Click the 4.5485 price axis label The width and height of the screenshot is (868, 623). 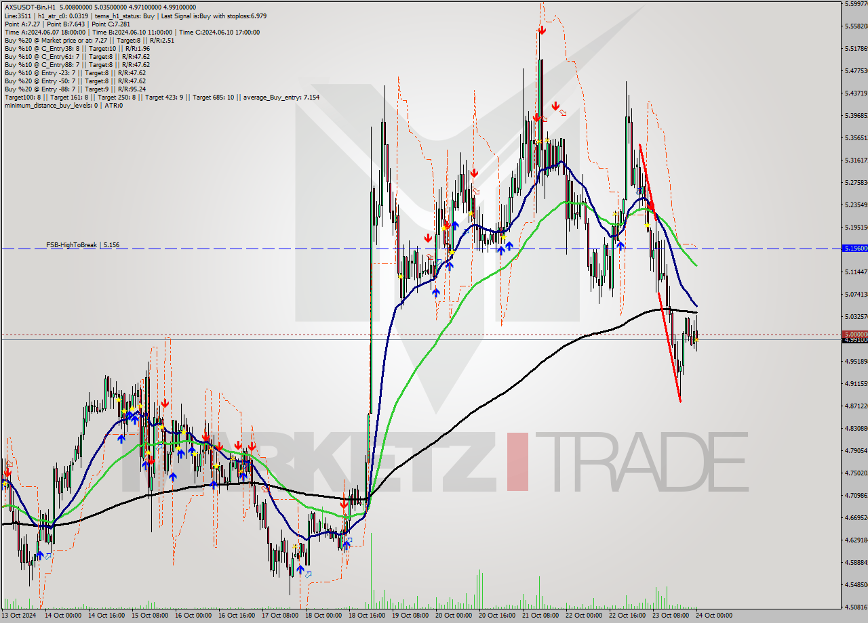pos(855,585)
